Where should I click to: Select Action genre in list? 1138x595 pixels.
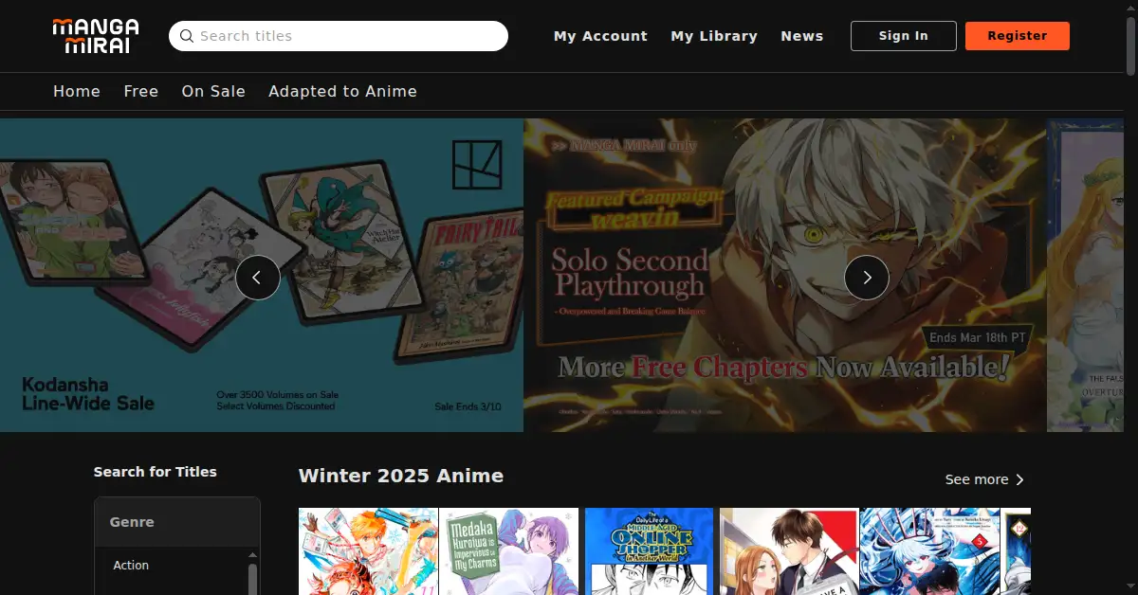131,566
